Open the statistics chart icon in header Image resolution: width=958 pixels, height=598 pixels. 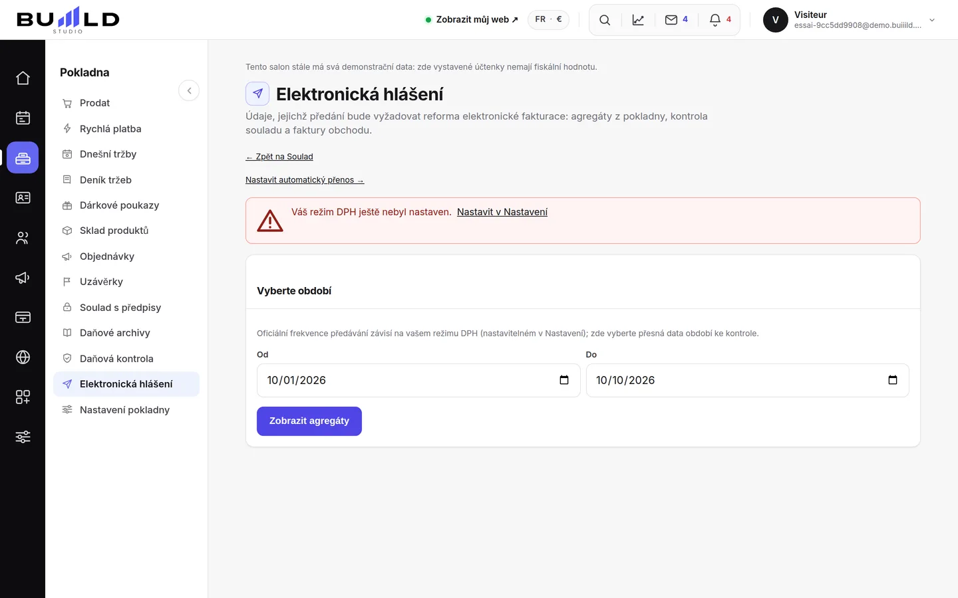(x=638, y=20)
